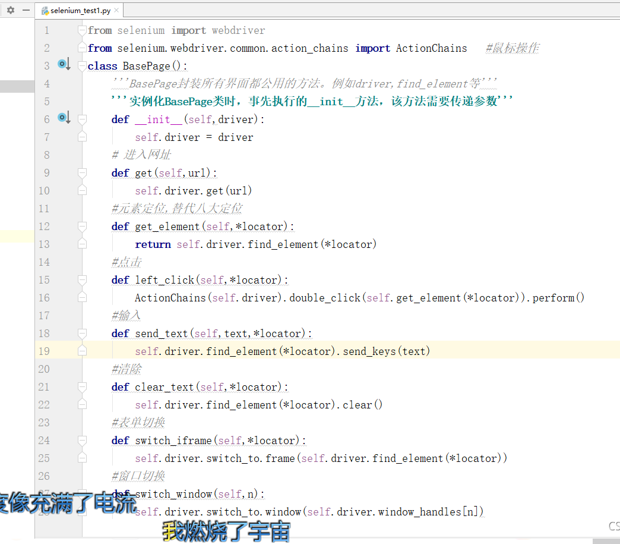Screen dimensions: 620x544
Task: Collapse the send_text method fold
Action: pyautogui.click(x=81, y=333)
